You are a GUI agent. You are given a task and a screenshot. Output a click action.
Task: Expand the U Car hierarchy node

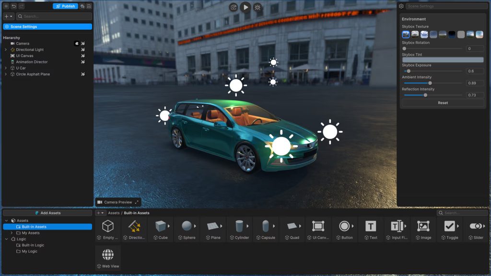6,68
